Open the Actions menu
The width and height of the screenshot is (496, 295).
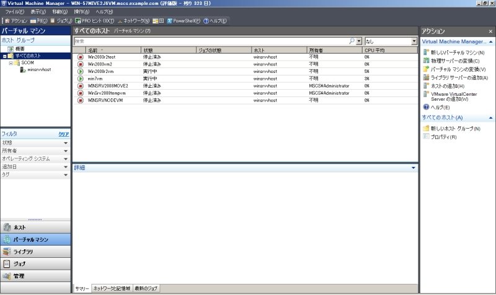pyautogui.click(x=82, y=12)
